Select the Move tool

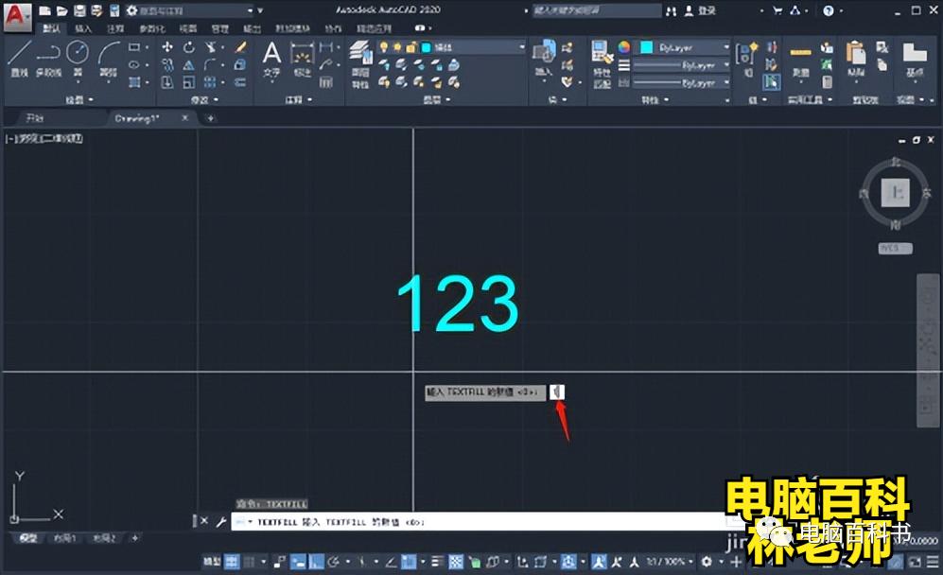pos(167,47)
